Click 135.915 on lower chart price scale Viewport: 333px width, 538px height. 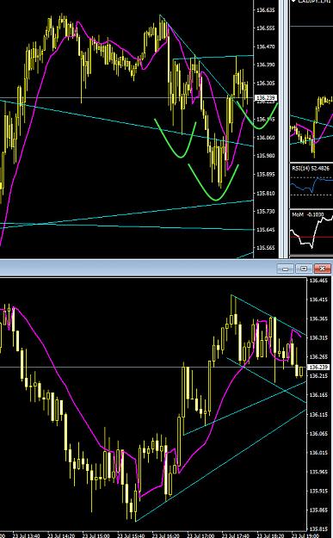click(318, 491)
